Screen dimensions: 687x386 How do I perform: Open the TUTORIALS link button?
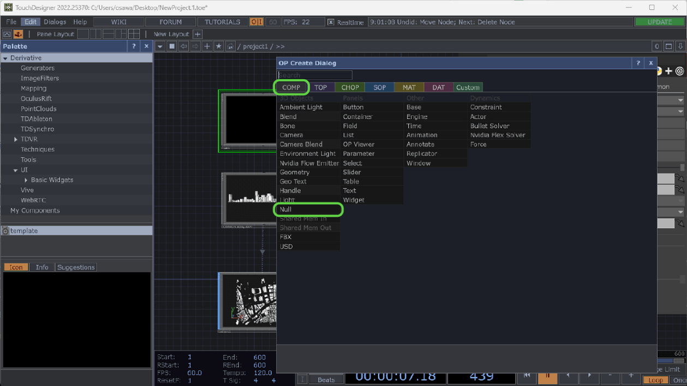(223, 22)
